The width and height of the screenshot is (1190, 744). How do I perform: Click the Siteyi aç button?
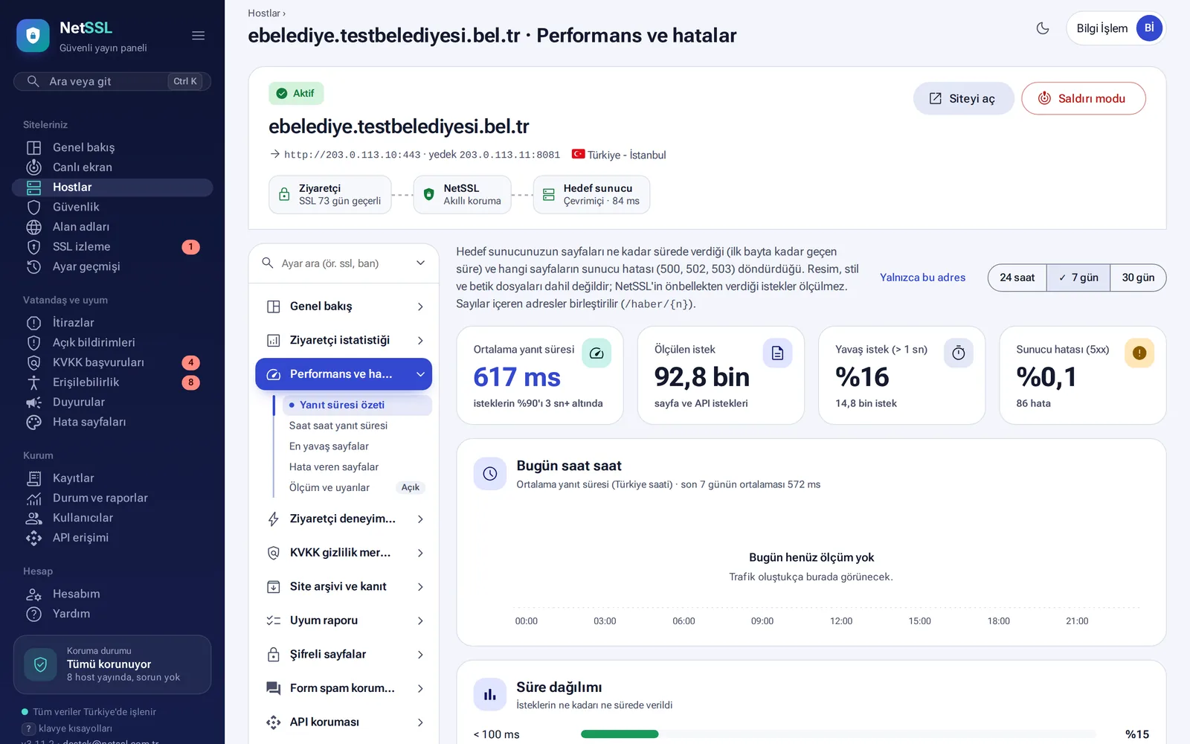pyautogui.click(x=963, y=98)
